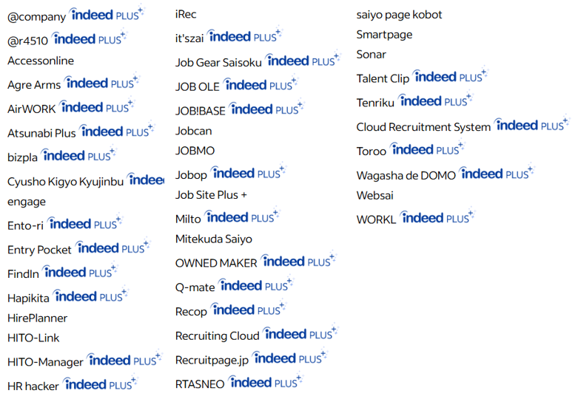Click the Indeed PLUS badge next to WORKL
Image resolution: width=578 pixels, height=399 pixels.
pos(437,217)
